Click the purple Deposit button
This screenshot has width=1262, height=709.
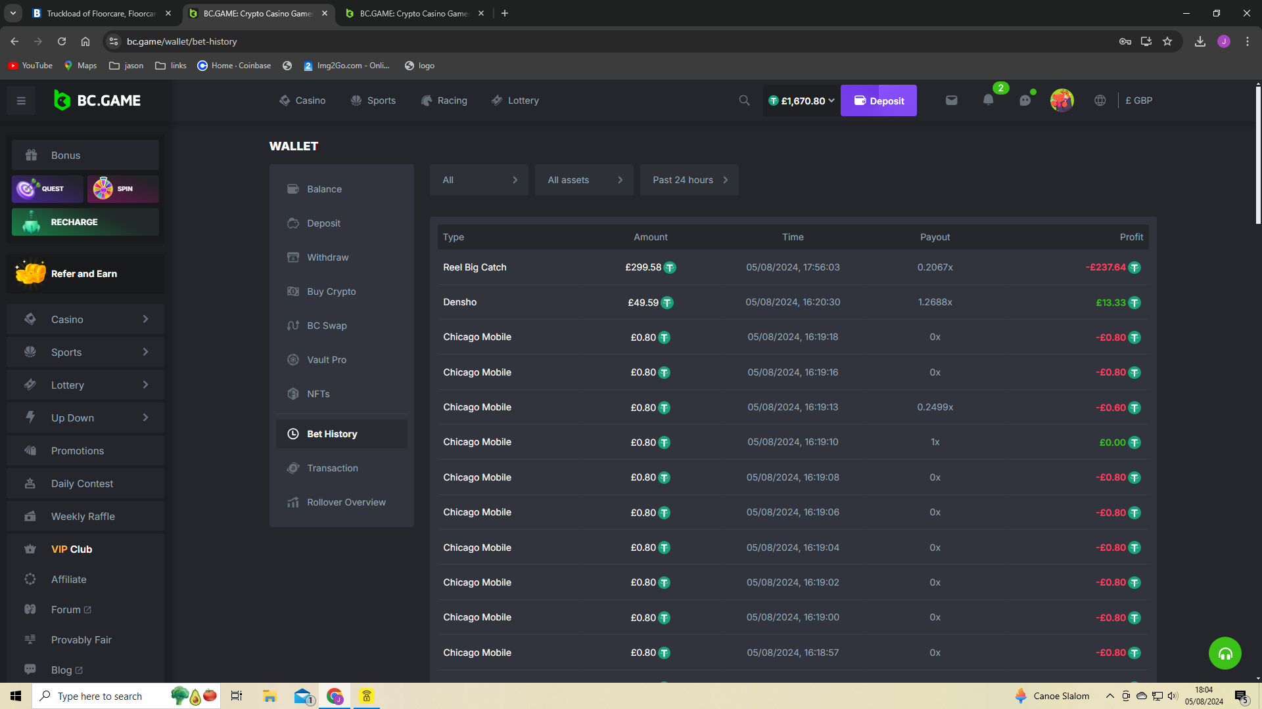[x=878, y=100]
